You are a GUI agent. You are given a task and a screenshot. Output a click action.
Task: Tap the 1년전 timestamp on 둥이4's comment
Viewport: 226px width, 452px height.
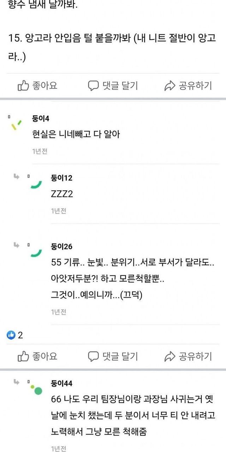point(40,151)
